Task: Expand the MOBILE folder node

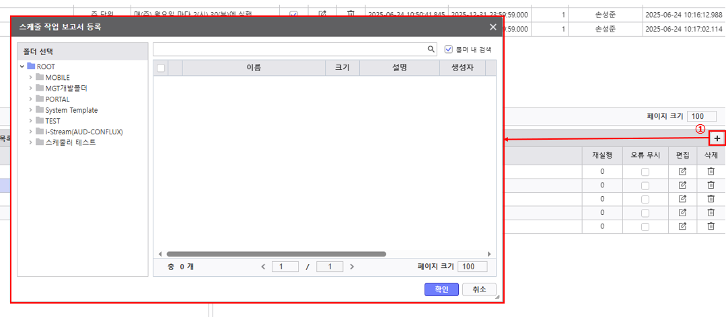Action: point(31,78)
